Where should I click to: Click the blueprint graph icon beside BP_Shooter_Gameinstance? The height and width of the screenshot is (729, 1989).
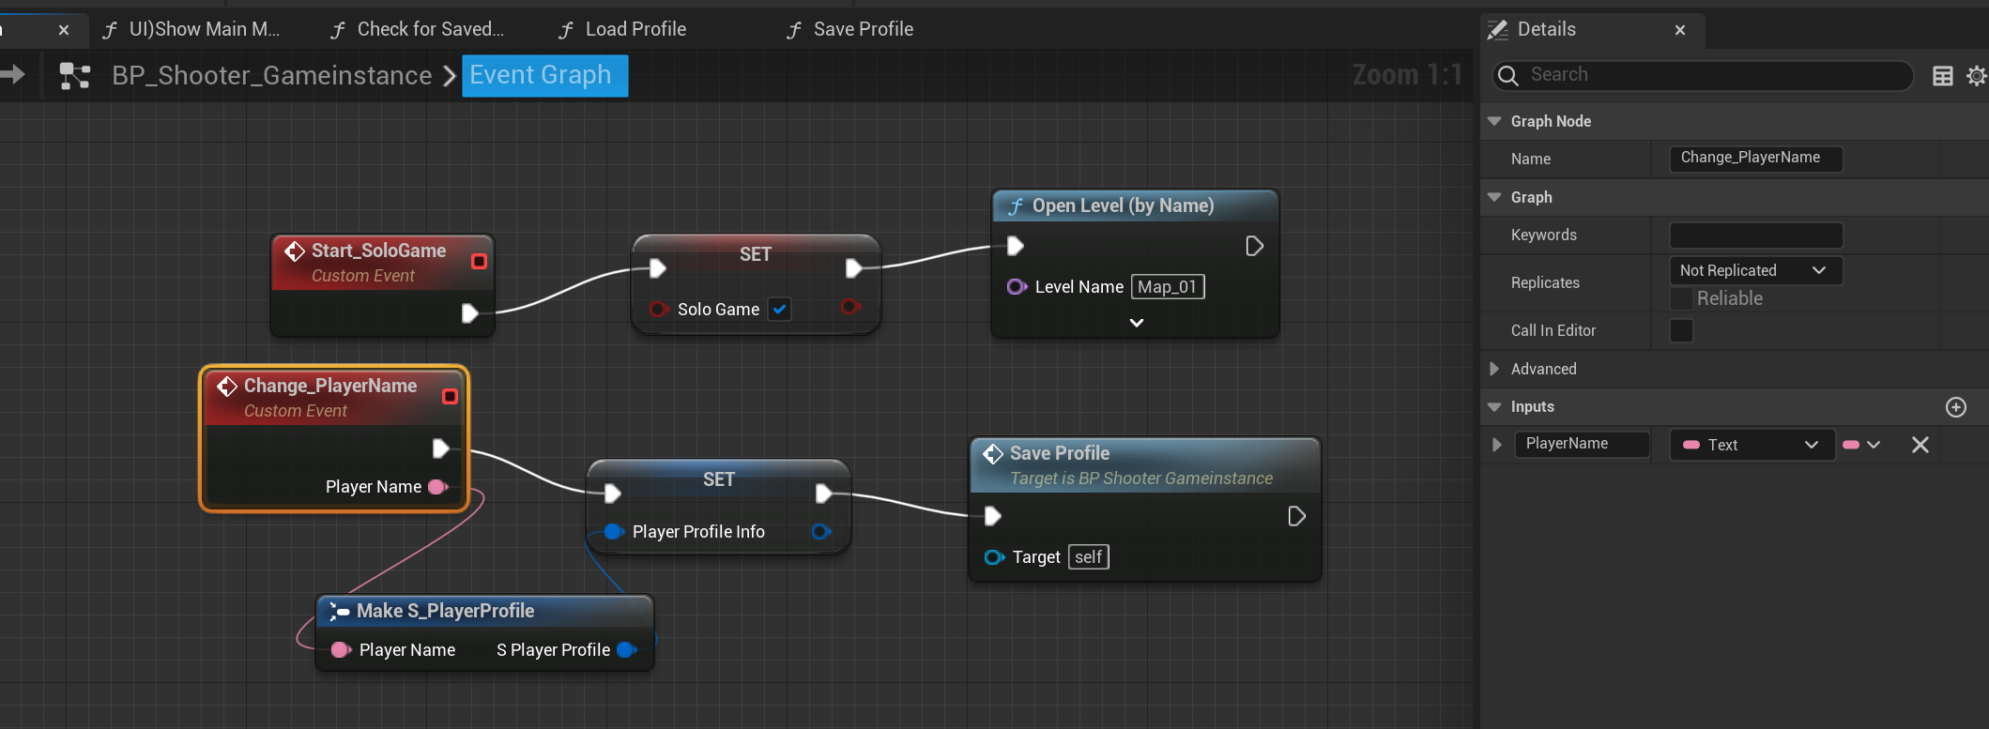tap(74, 76)
